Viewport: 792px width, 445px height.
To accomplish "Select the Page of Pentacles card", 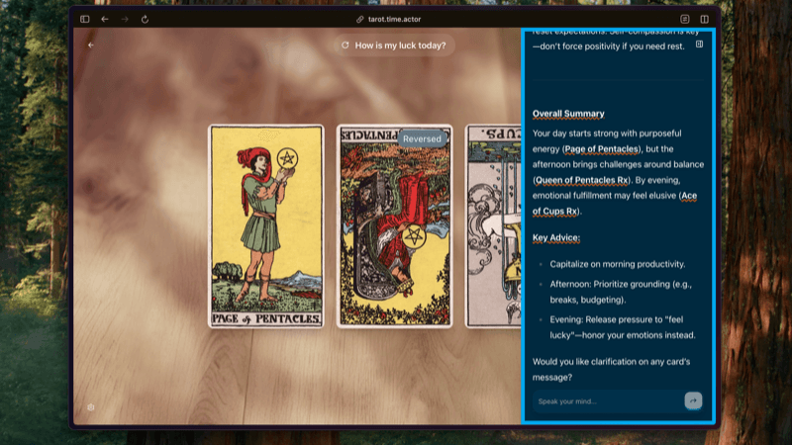I will click(x=265, y=225).
